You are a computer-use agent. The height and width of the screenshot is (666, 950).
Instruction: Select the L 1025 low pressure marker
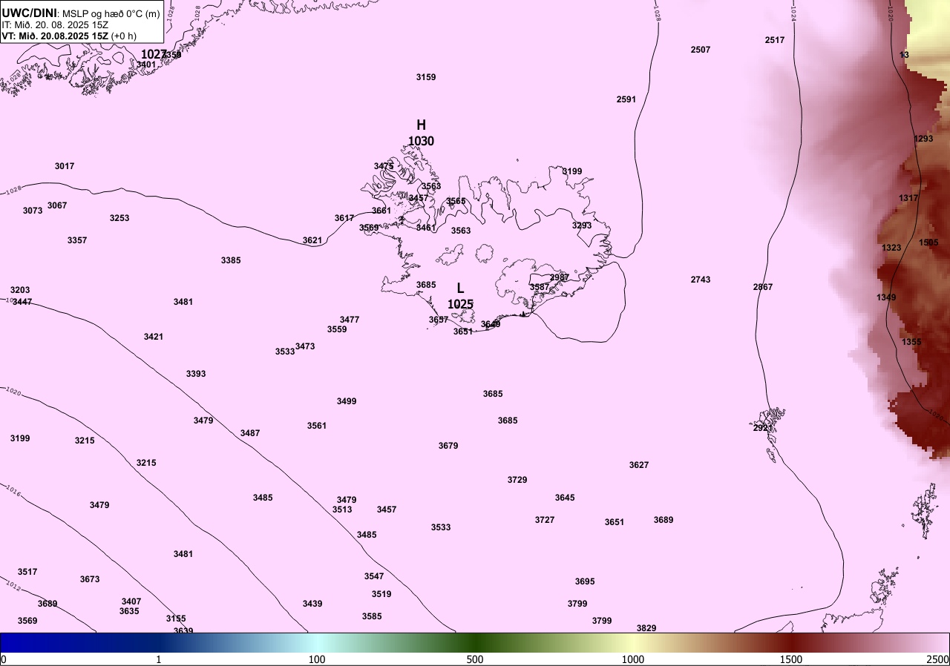click(x=460, y=296)
